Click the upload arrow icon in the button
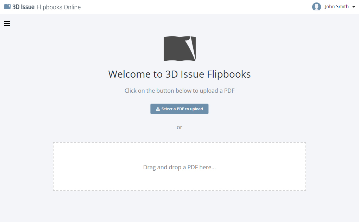 coord(158,109)
